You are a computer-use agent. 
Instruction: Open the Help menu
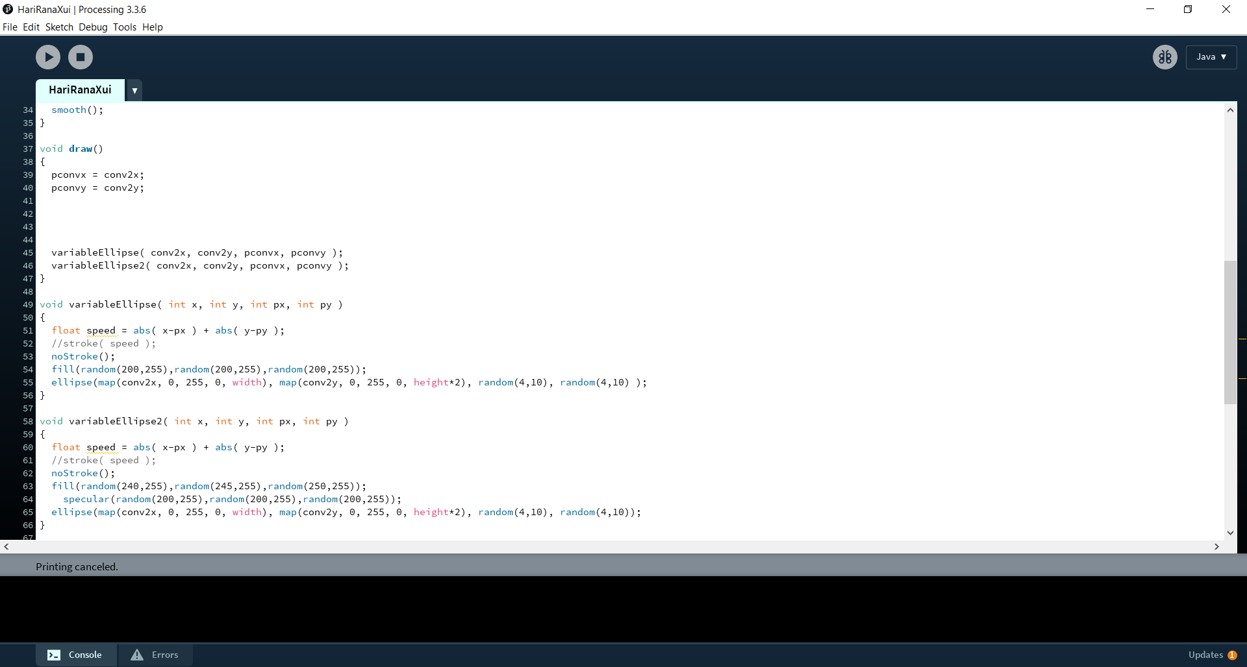(x=153, y=27)
